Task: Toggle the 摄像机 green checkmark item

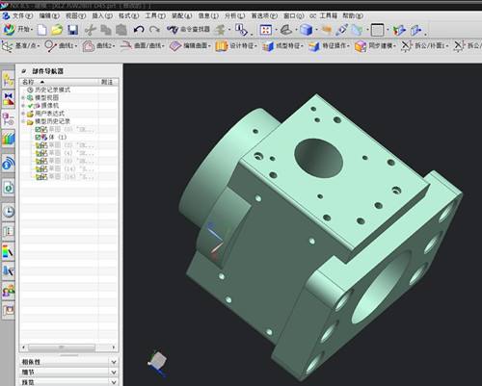Action: point(31,106)
